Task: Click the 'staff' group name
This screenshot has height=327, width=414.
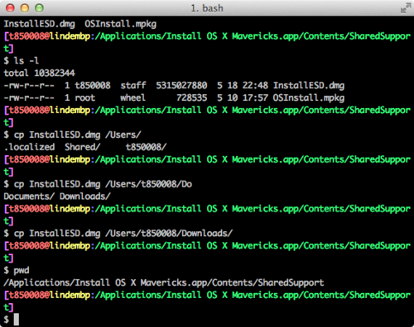Action: pos(133,85)
